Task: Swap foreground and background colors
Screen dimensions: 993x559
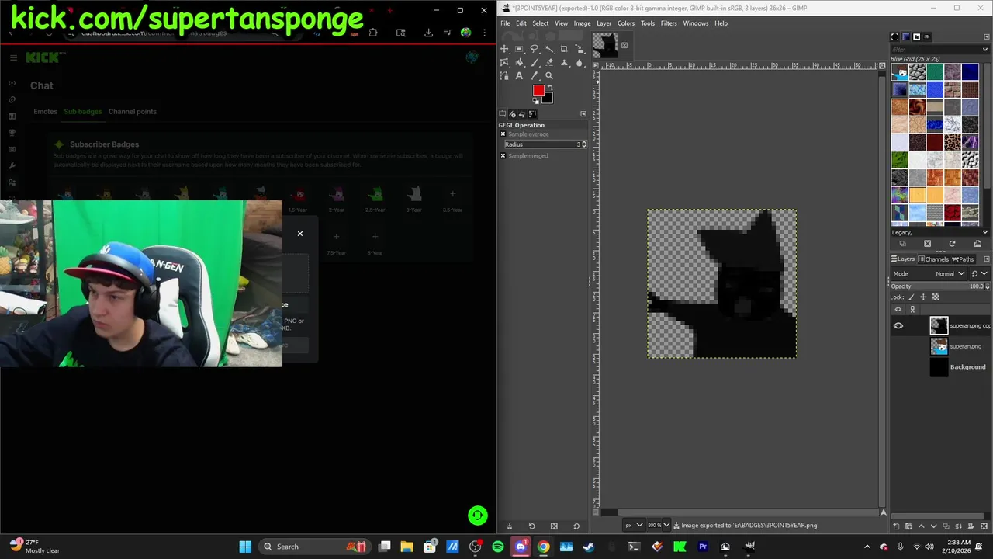Action: 550,87
